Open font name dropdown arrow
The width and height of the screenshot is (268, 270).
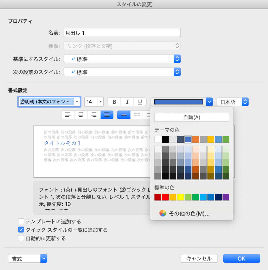(77, 102)
